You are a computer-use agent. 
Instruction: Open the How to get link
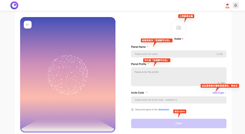pos(218,93)
